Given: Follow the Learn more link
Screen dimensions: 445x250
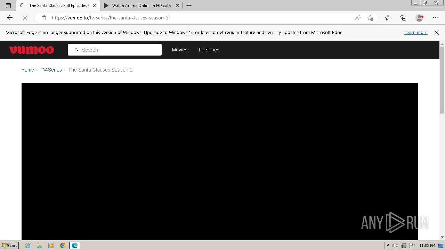Looking at the screenshot, I should pyautogui.click(x=416, y=33).
